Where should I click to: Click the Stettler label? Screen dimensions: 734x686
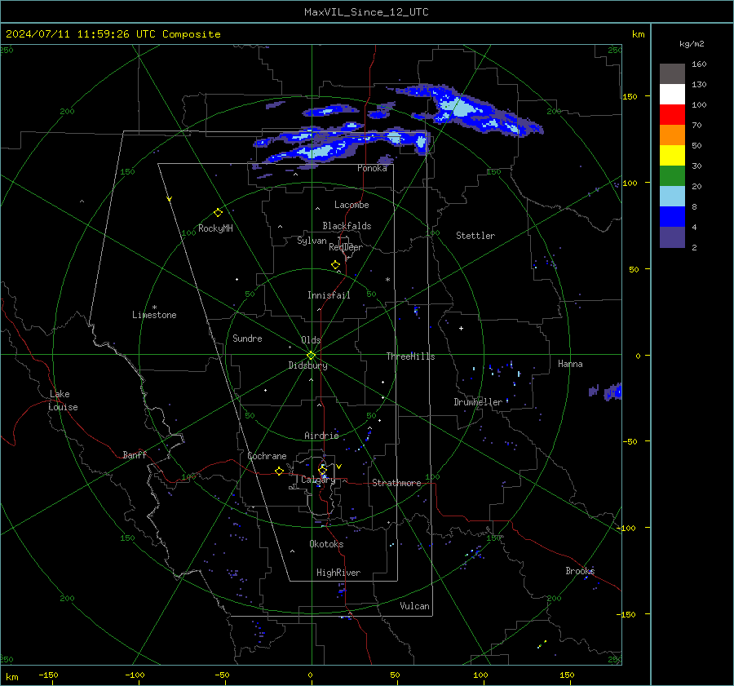tap(475, 236)
